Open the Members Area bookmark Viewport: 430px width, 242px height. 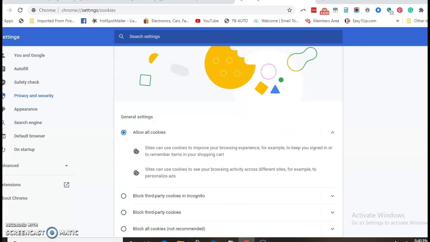322,21
